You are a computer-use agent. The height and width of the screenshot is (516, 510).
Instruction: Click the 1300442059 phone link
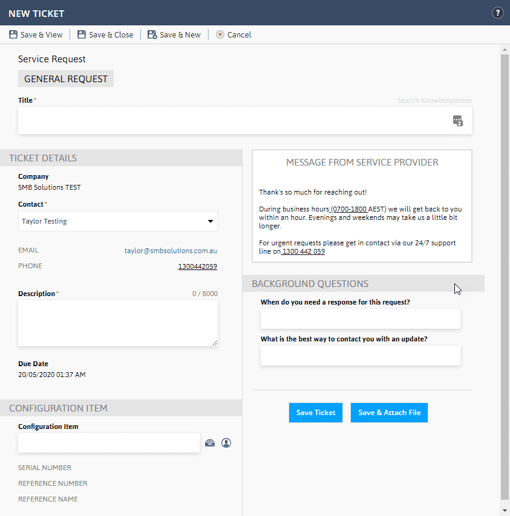pos(198,266)
